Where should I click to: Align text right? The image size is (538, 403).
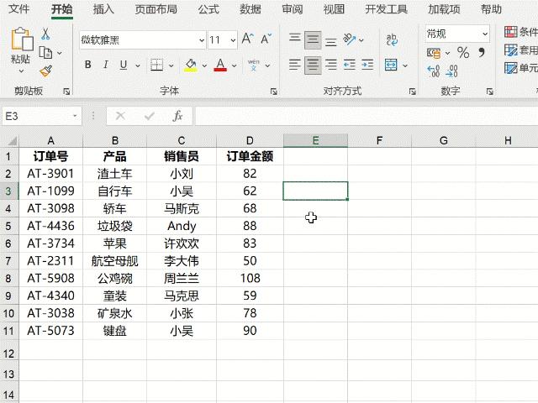click(x=330, y=65)
